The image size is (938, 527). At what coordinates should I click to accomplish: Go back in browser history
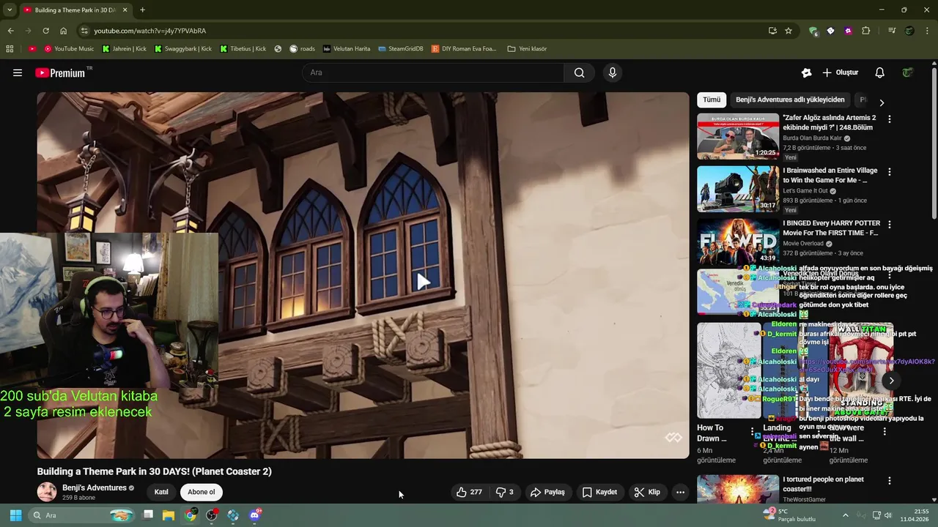pyautogui.click(x=10, y=31)
